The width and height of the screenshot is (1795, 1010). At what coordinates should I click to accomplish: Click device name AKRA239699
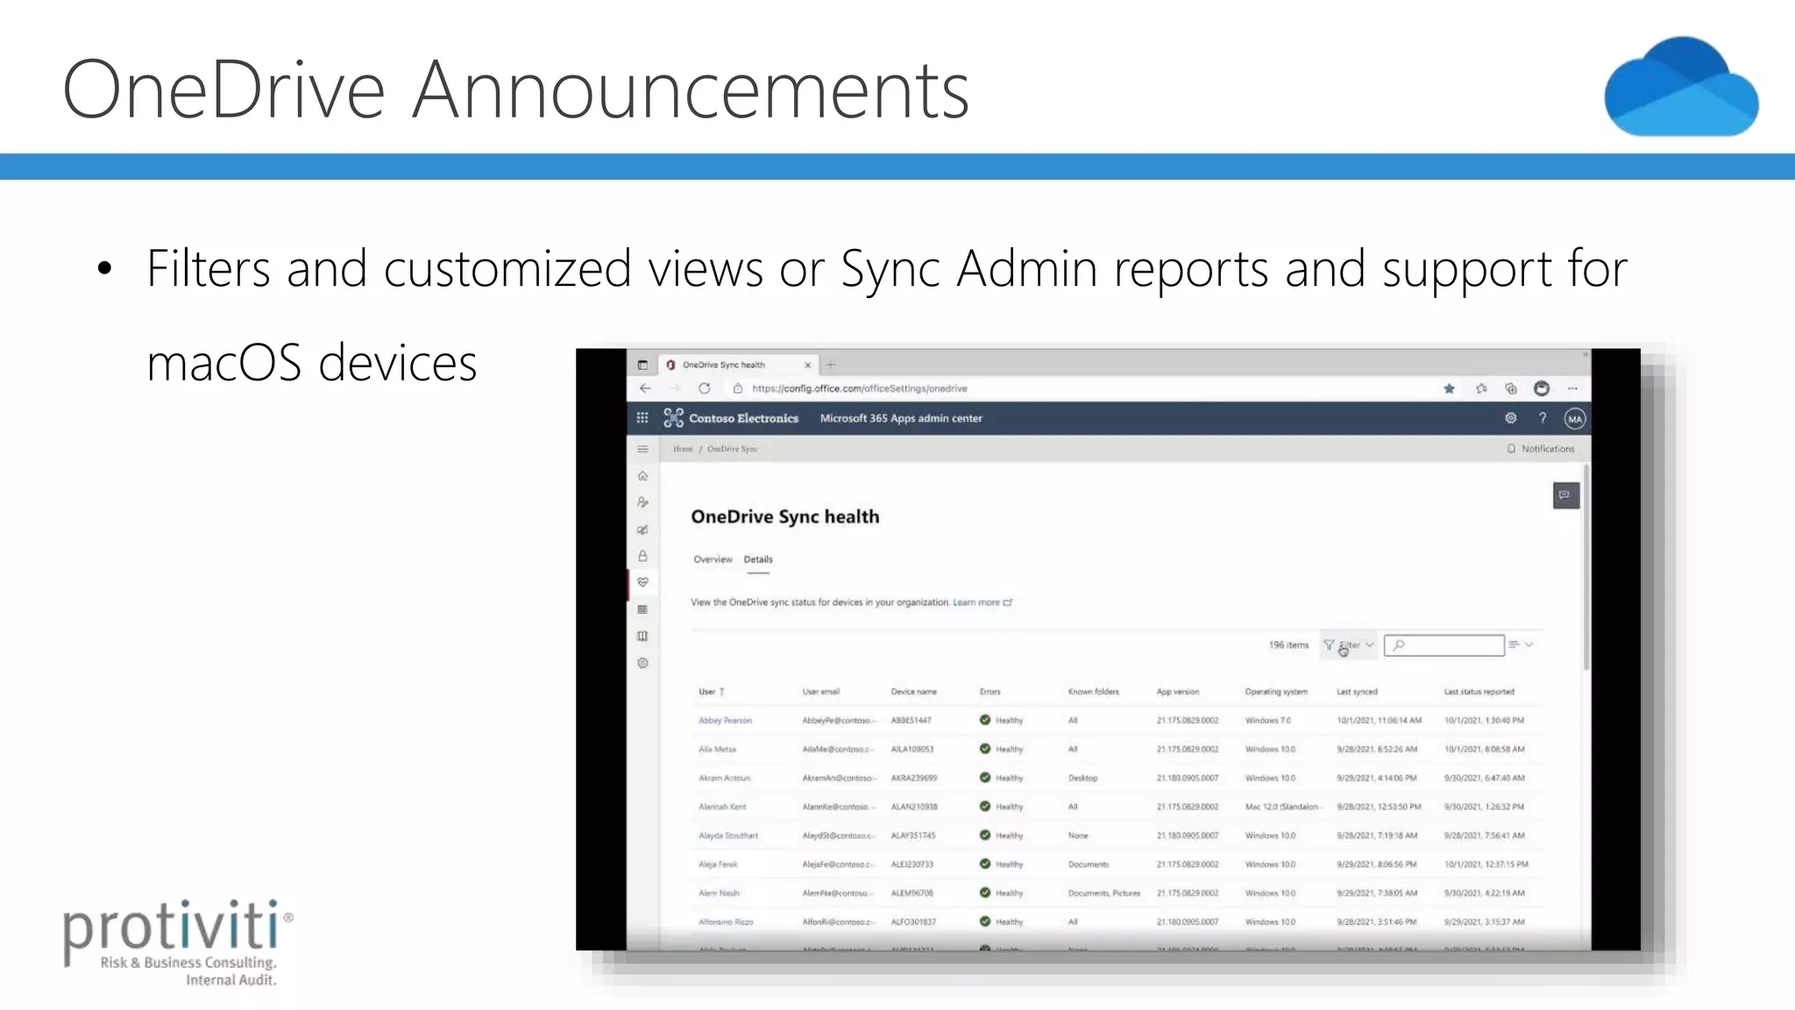point(913,779)
